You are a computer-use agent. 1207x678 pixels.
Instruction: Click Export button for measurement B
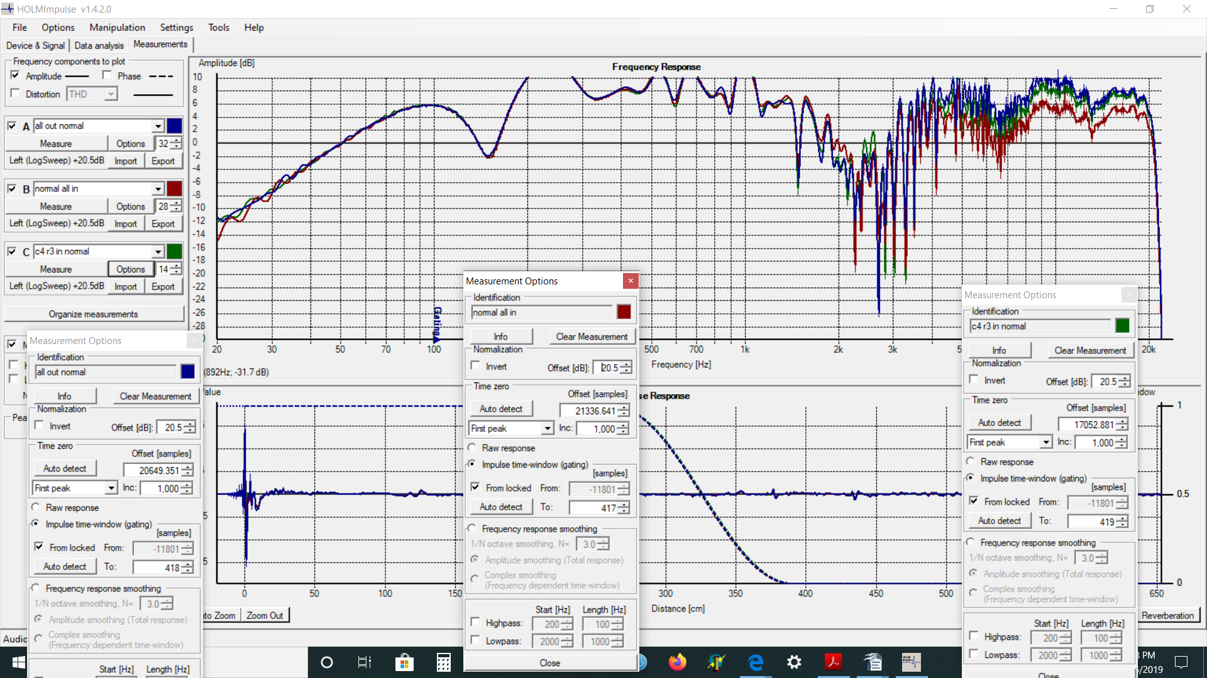[x=163, y=224]
